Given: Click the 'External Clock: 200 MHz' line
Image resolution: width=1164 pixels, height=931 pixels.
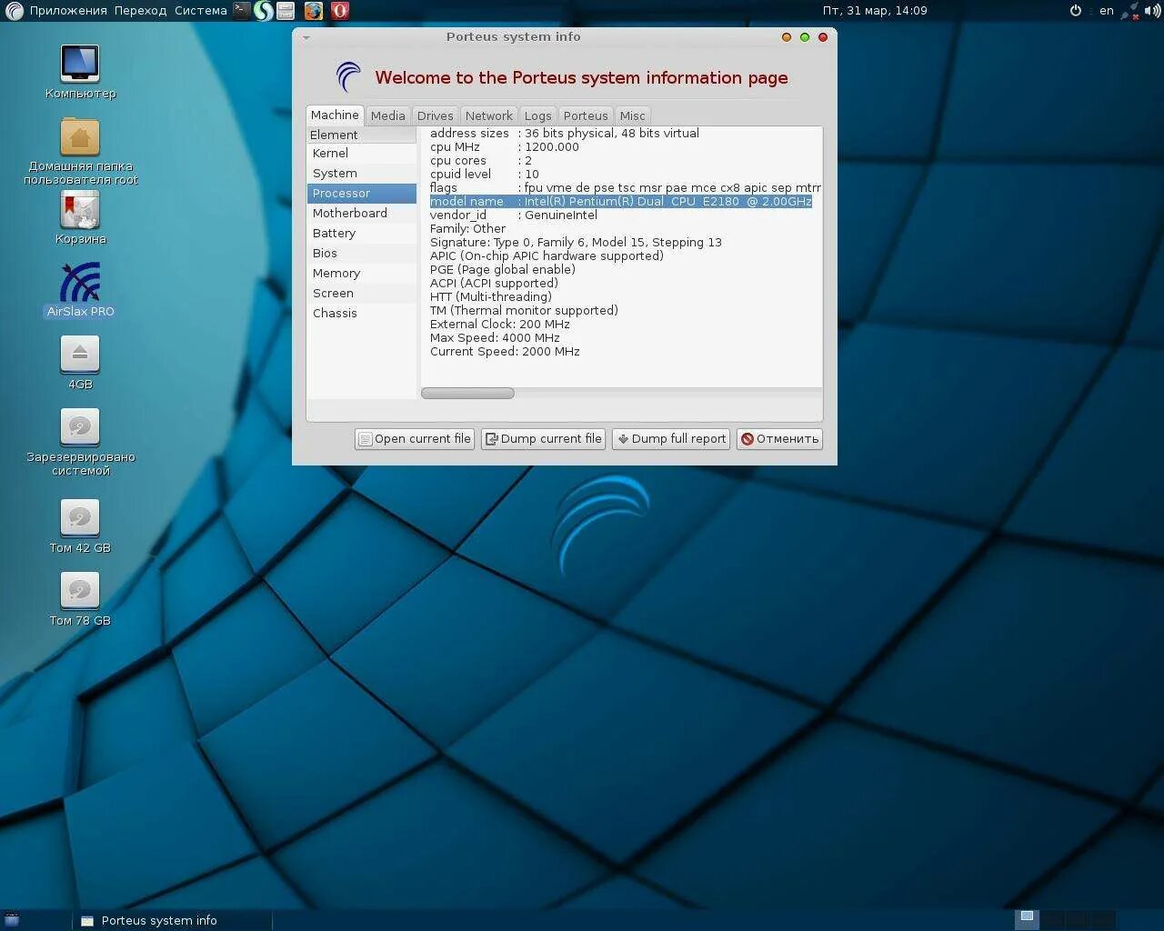Looking at the screenshot, I should pos(500,324).
